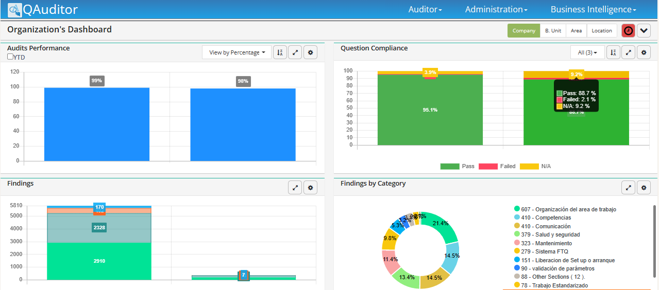Expand Audits Performance panel to fullscreen

click(295, 52)
